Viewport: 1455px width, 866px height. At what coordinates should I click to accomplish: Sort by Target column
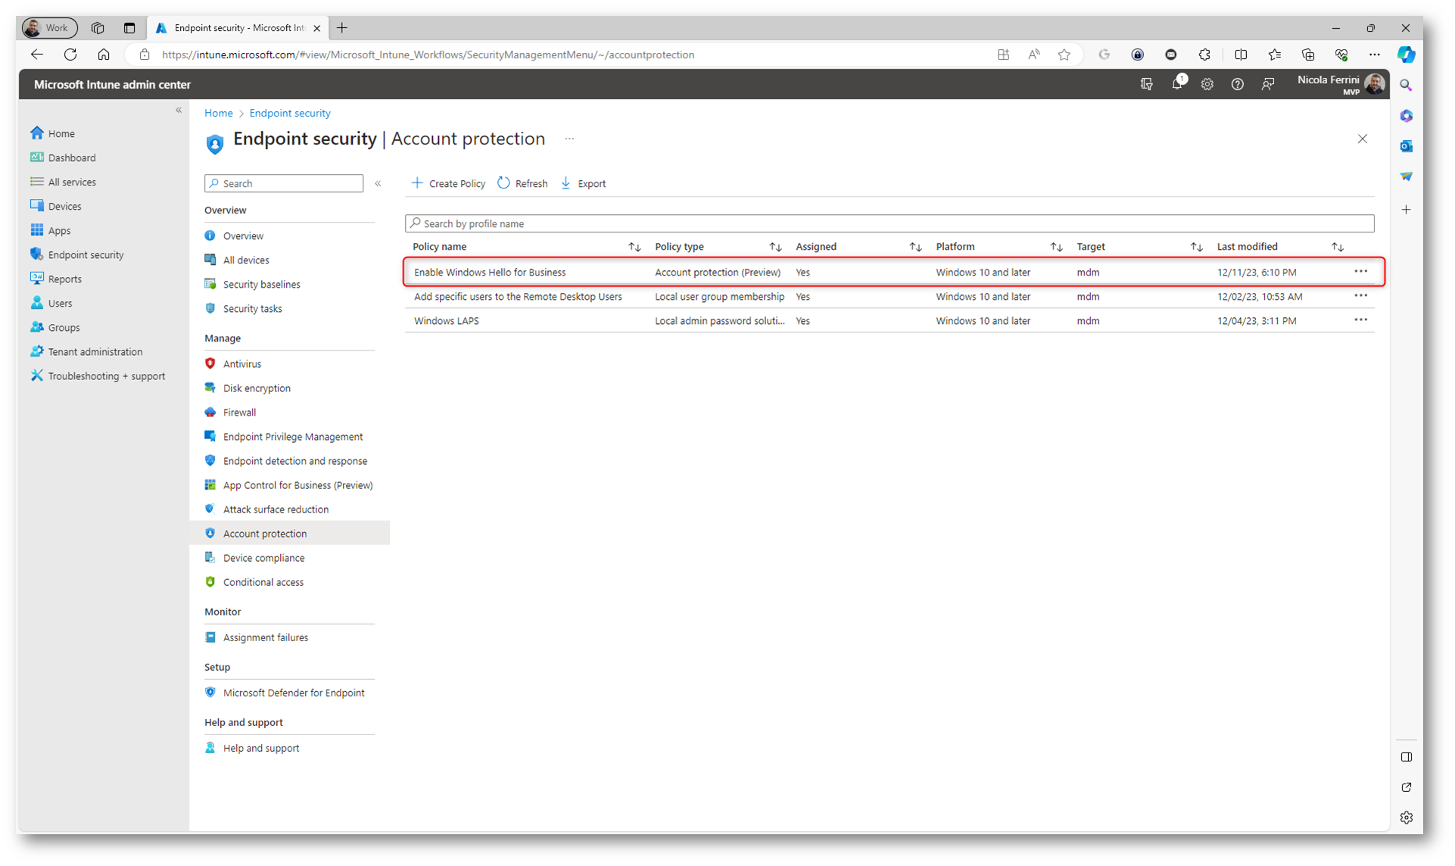click(1196, 247)
